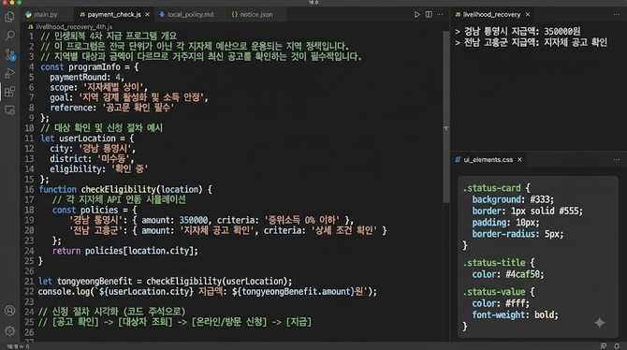627x350 pixels.
Task: Click the 'let userLocation = {' line
Action: (87, 139)
